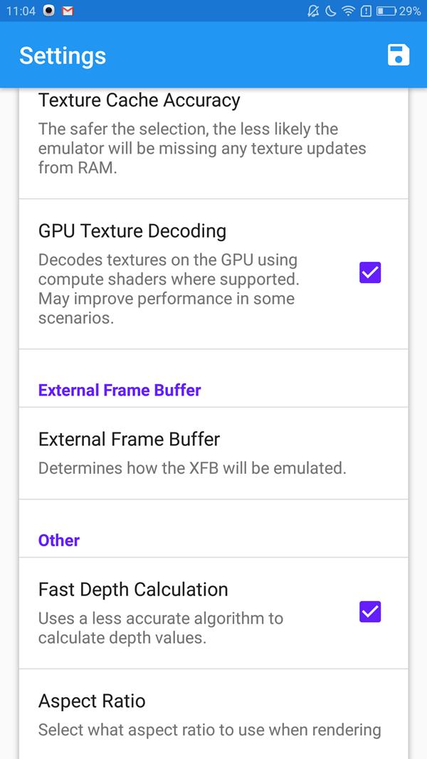Tap the 11:04 clock in the status bar
This screenshot has width=427, height=759.
[21, 11]
